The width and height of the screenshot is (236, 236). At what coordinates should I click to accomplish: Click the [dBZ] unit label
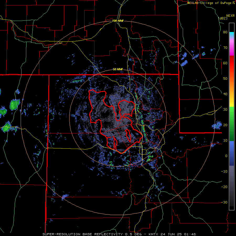[x=223, y=18]
